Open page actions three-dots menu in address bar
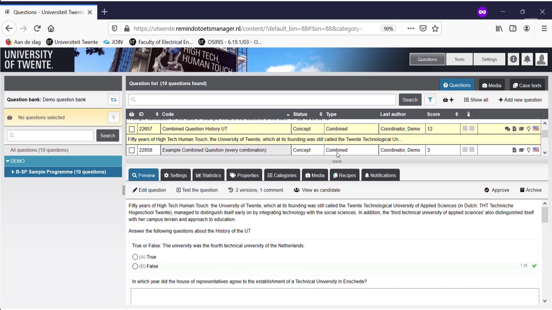 tap(411, 28)
